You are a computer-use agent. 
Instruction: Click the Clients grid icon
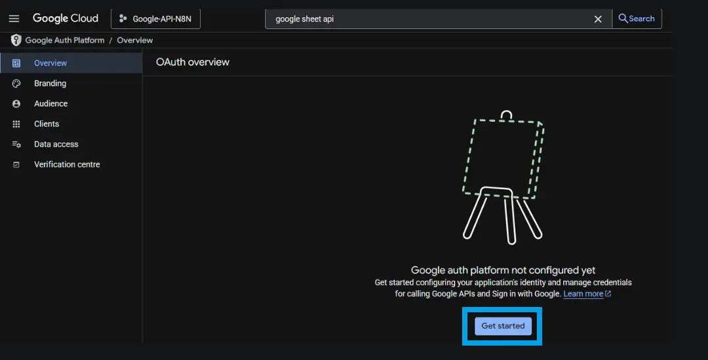tap(16, 124)
